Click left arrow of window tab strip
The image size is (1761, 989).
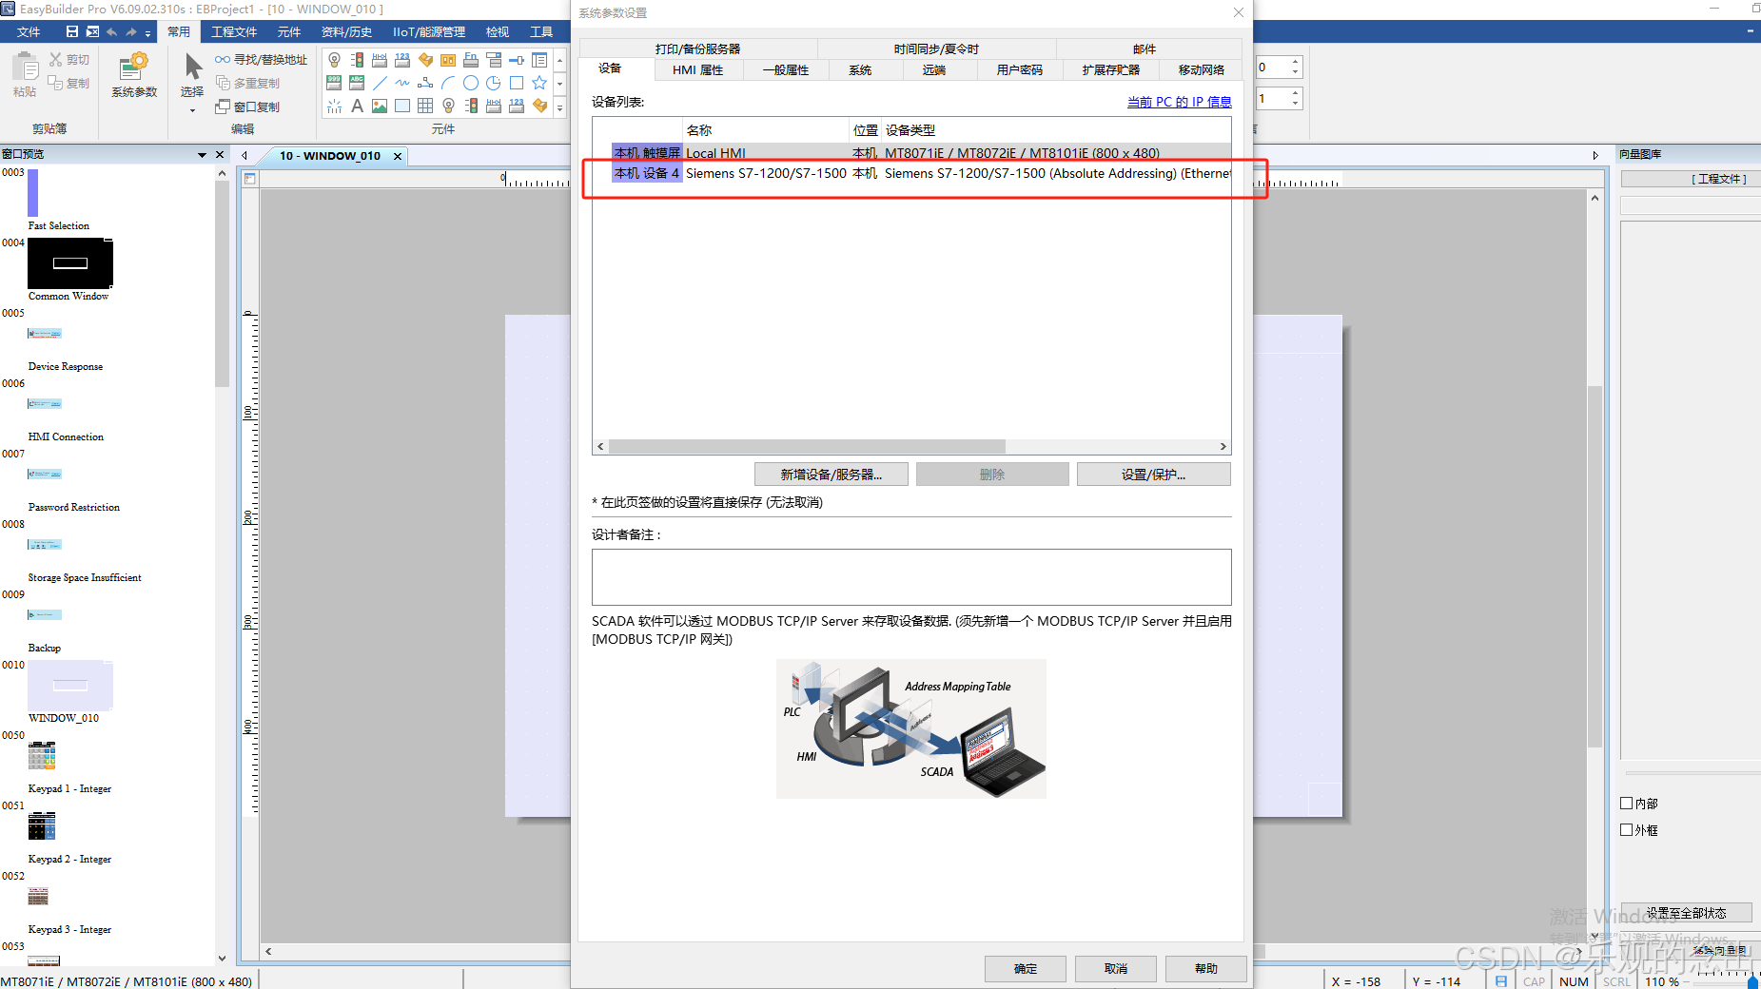click(x=245, y=155)
